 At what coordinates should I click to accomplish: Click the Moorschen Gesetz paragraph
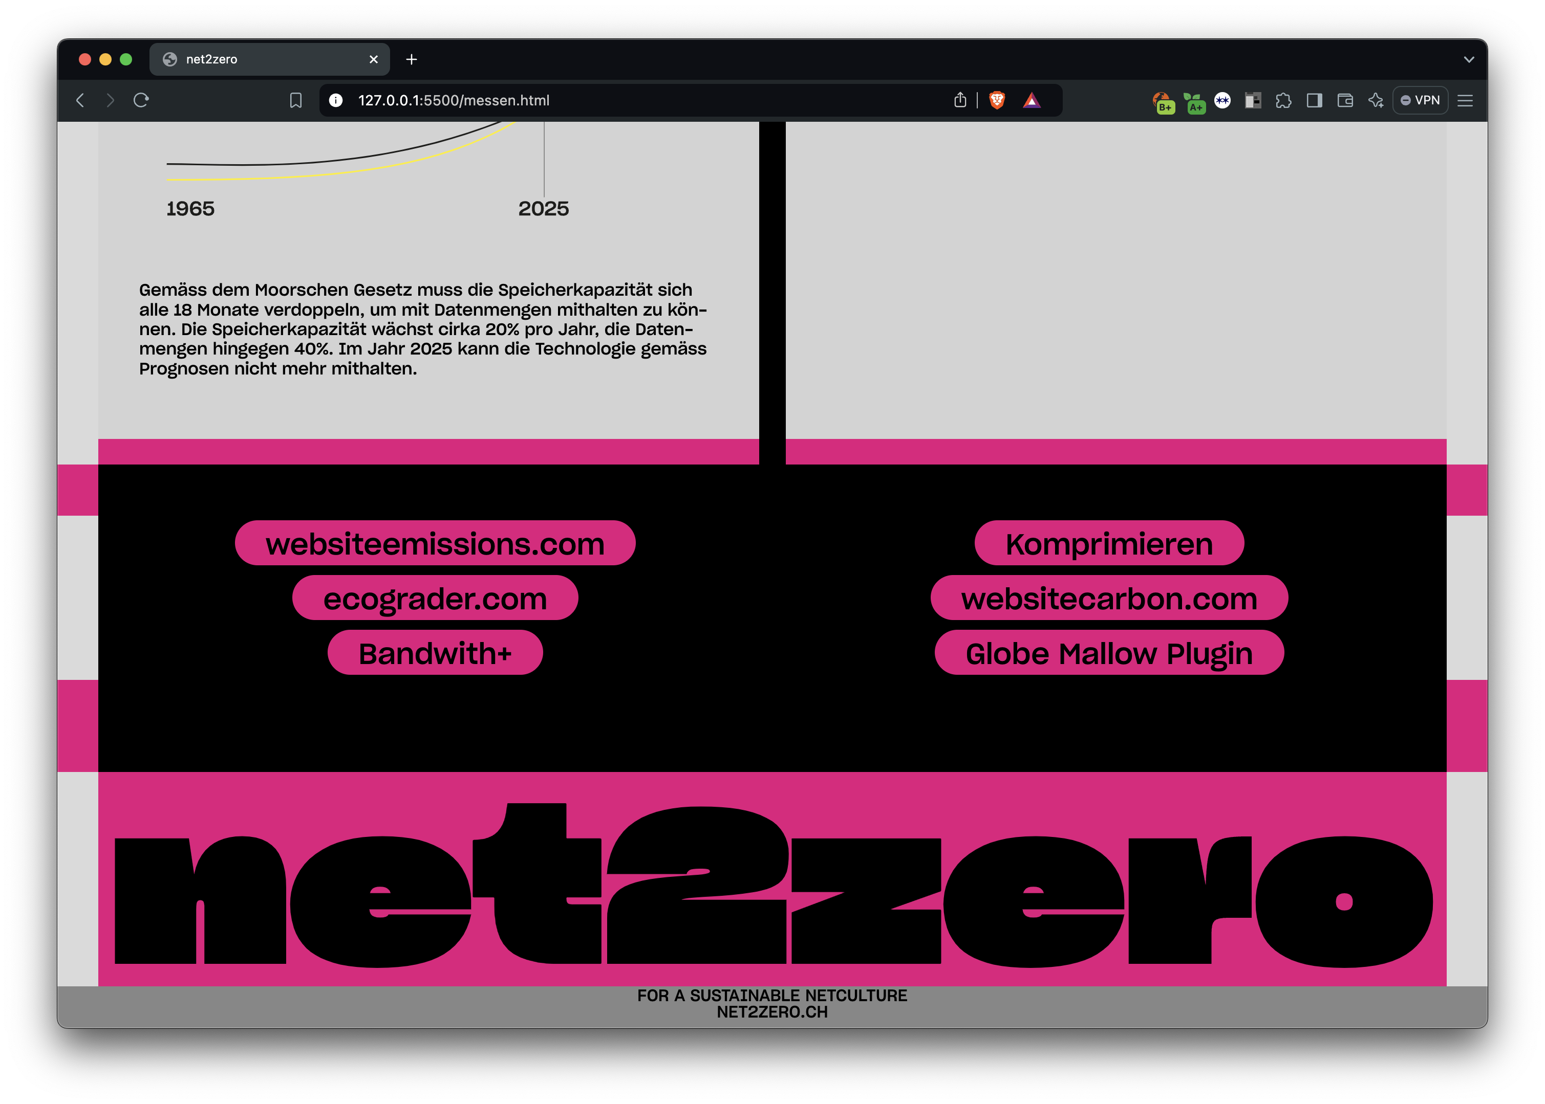coord(423,329)
